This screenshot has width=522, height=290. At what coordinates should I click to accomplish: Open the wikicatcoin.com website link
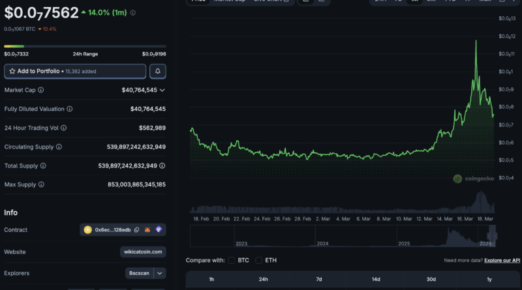point(143,252)
